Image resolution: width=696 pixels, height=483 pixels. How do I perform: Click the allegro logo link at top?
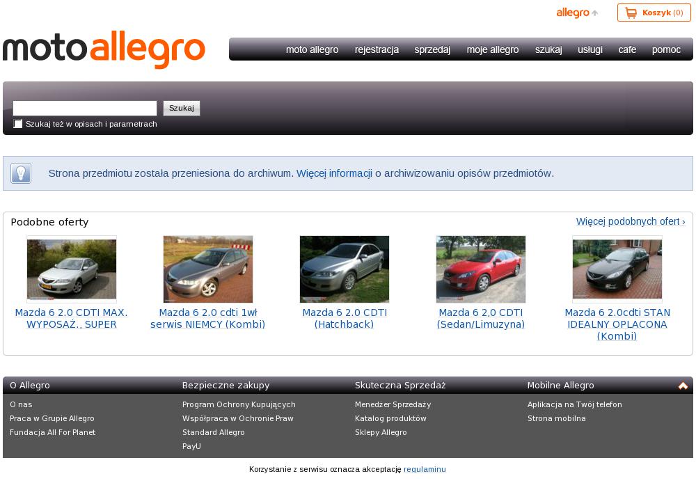tap(573, 13)
